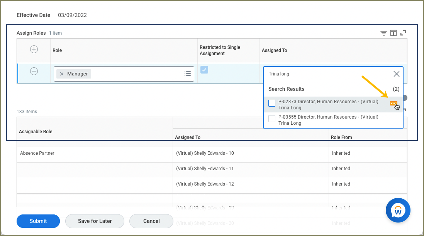This screenshot has width=424, height=236.
Task: Click the add row plus icon
Action: (34, 50)
